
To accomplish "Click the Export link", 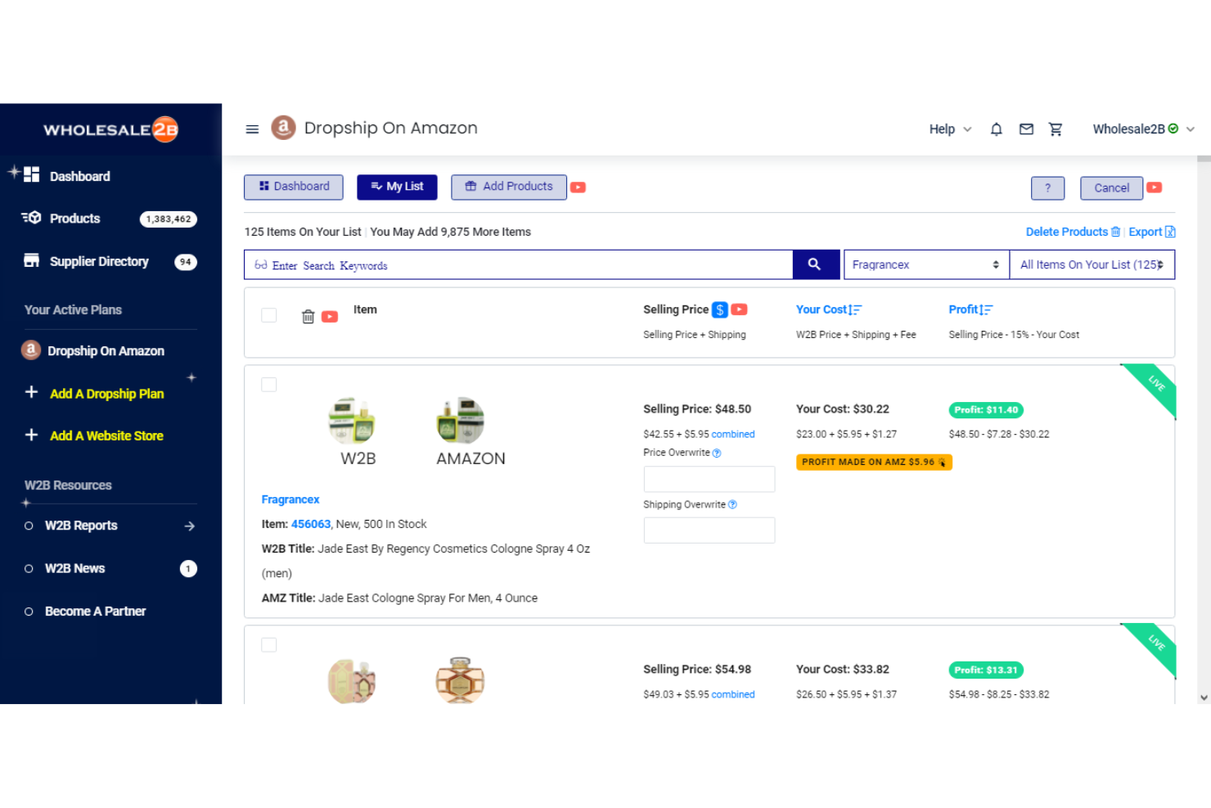I will [1145, 232].
